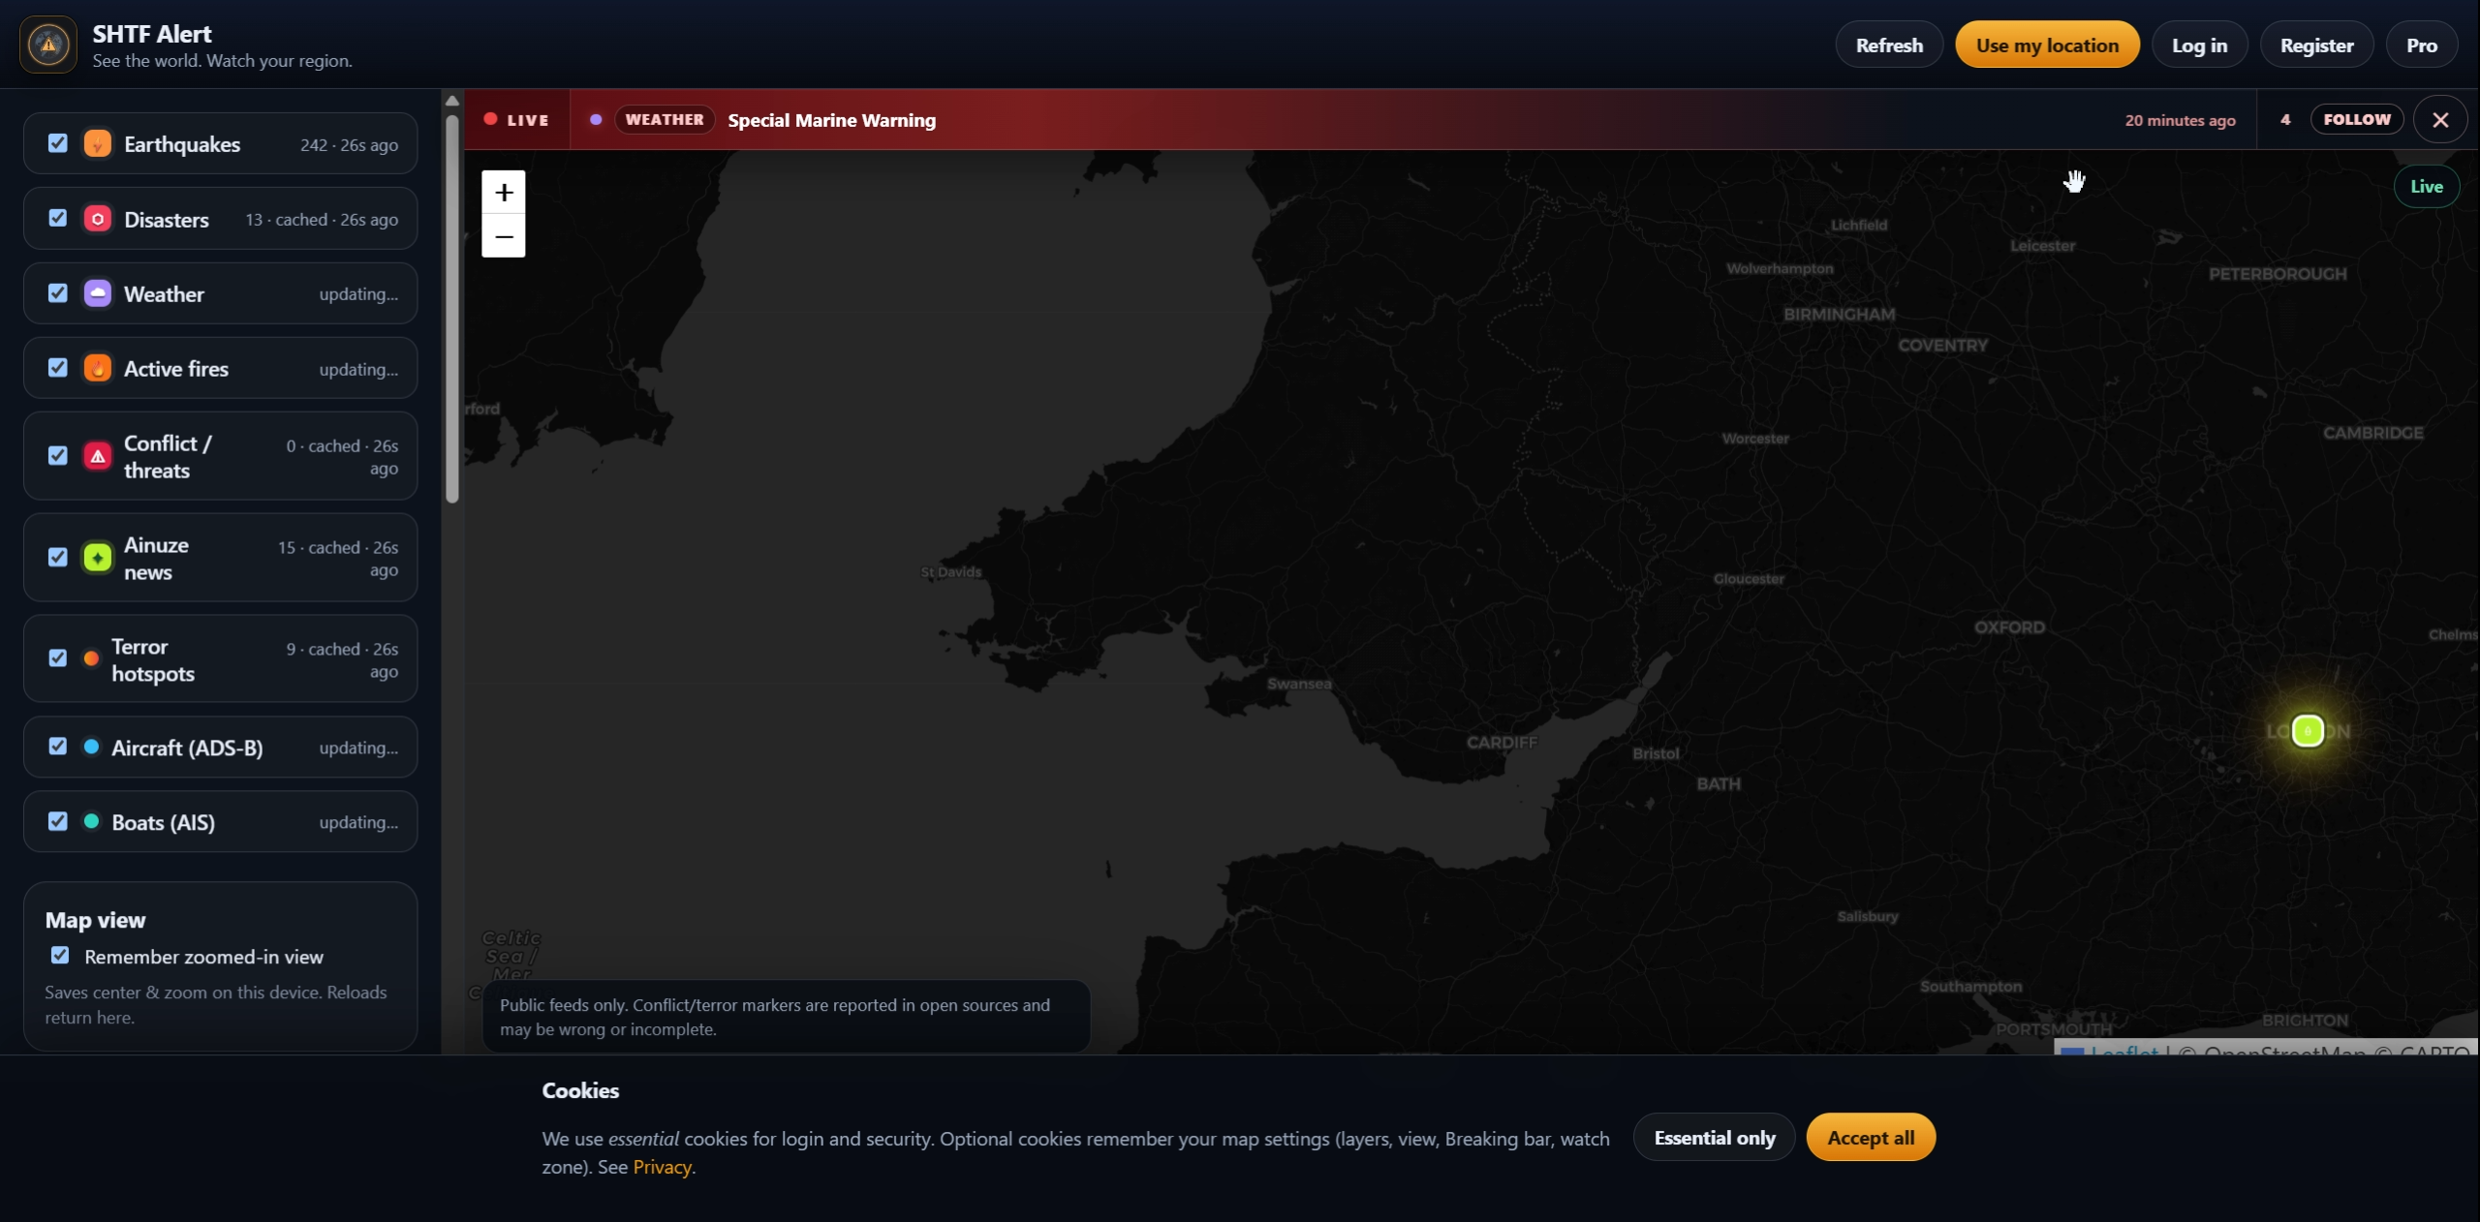Click Use my location button
Viewport: 2480px width, 1222px height.
tap(2047, 45)
